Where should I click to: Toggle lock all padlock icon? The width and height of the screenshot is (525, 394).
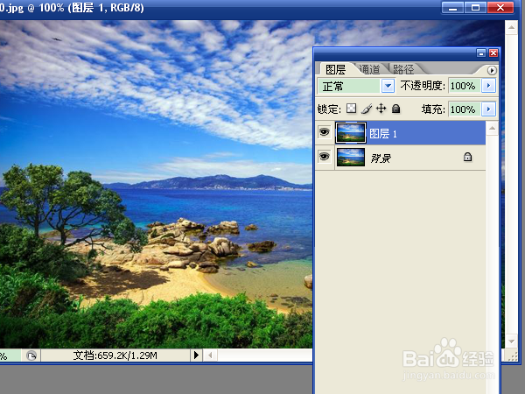(396, 109)
